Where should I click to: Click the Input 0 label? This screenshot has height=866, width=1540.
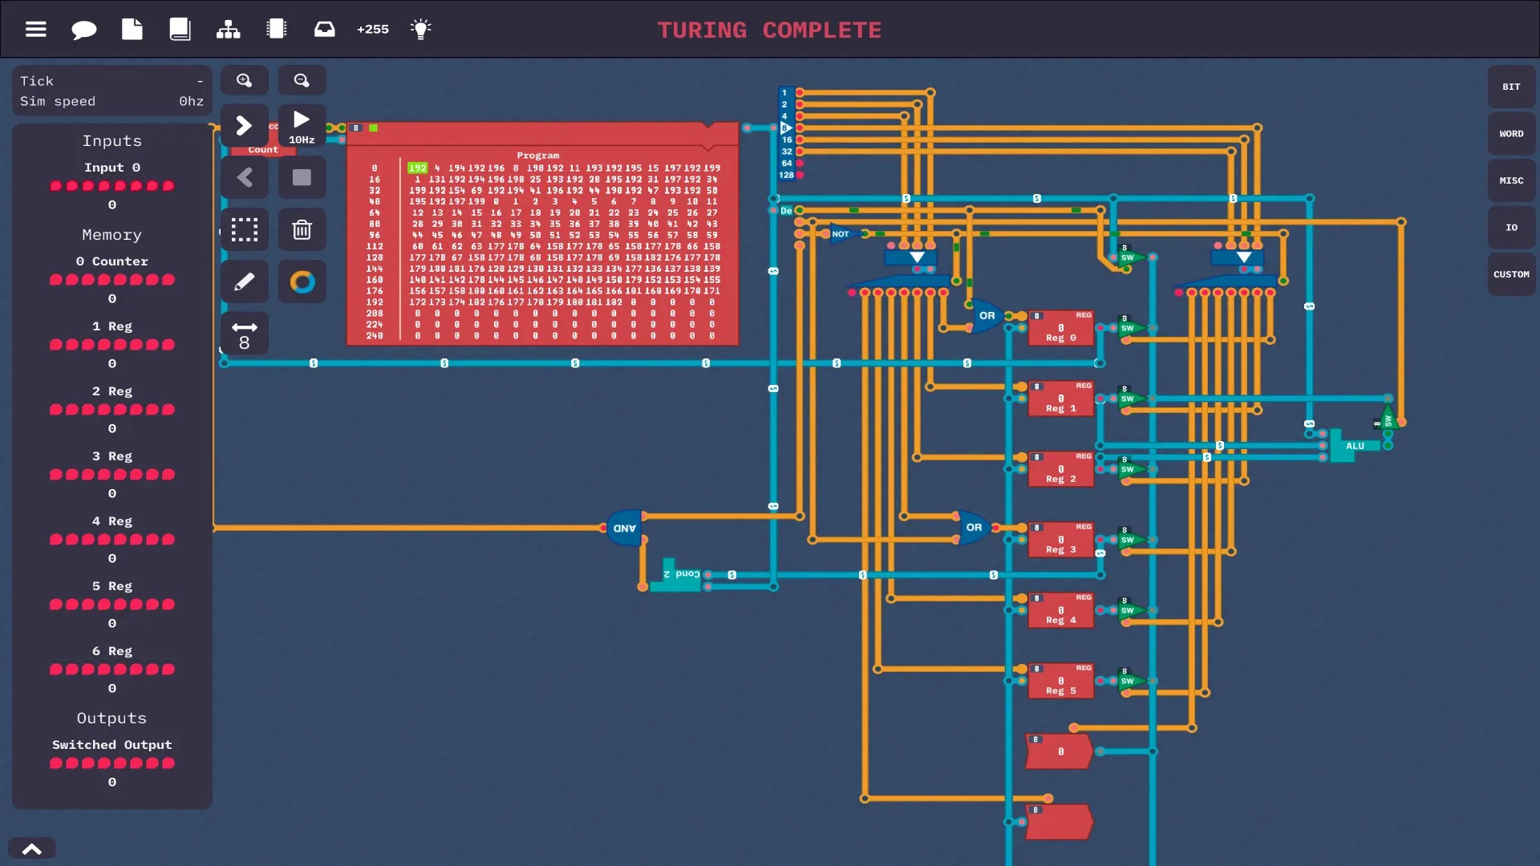[x=112, y=168]
